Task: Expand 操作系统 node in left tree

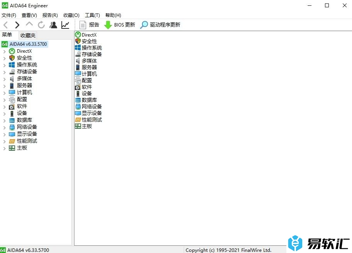Action: [x=5, y=65]
